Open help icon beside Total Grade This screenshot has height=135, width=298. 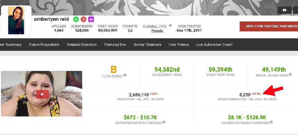(x=125, y=75)
